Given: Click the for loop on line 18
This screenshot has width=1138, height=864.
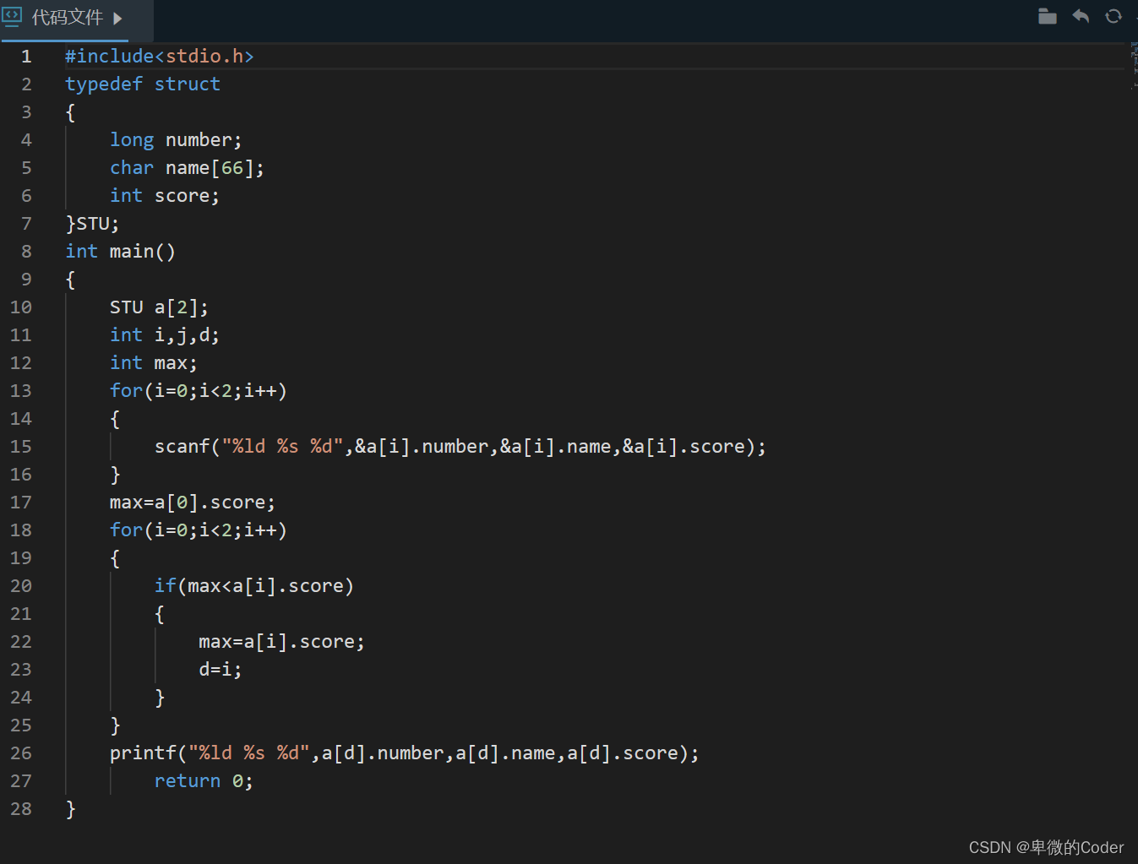Looking at the screenshot, I should pos(199,530).
